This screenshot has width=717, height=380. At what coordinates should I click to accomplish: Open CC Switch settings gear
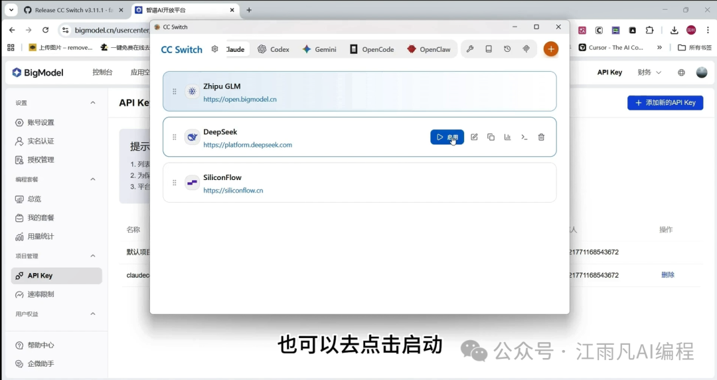(214, 49)
